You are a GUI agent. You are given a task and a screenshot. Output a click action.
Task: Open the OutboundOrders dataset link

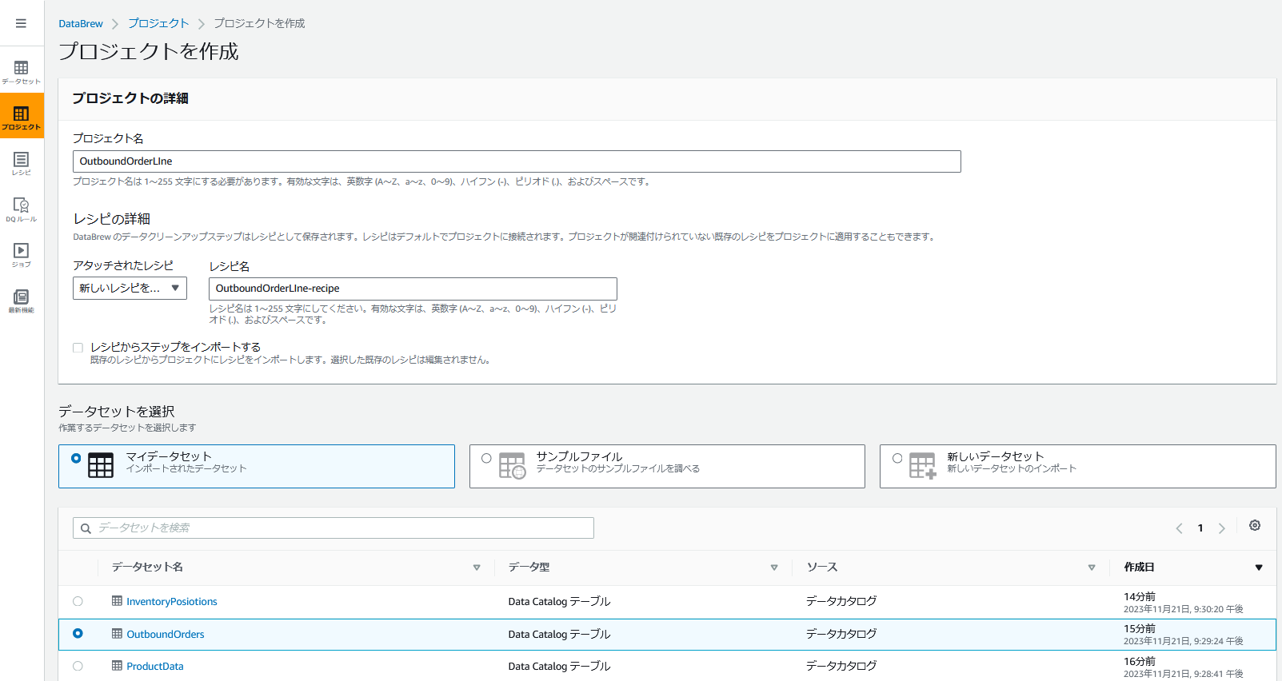tap(166, 635)
